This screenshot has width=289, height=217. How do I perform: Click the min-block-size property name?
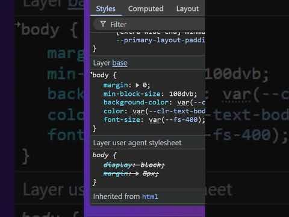[x=132, y=94]
